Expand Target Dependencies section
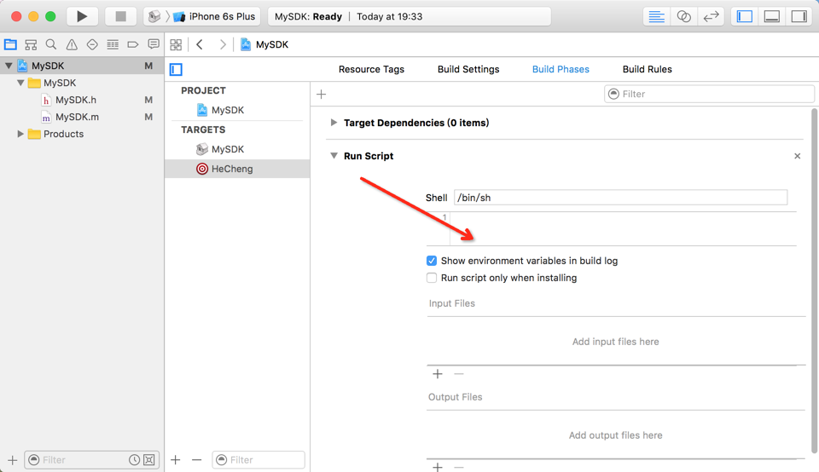 pos(334,123)
